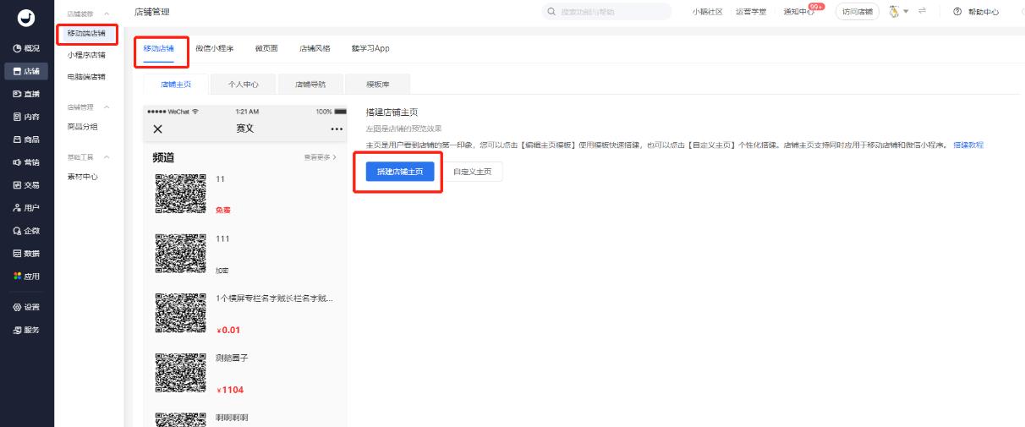The width and height of the screenshot is (1025, 427).
Task: Click the 自定义主页 button
Action: pos(473,172)
